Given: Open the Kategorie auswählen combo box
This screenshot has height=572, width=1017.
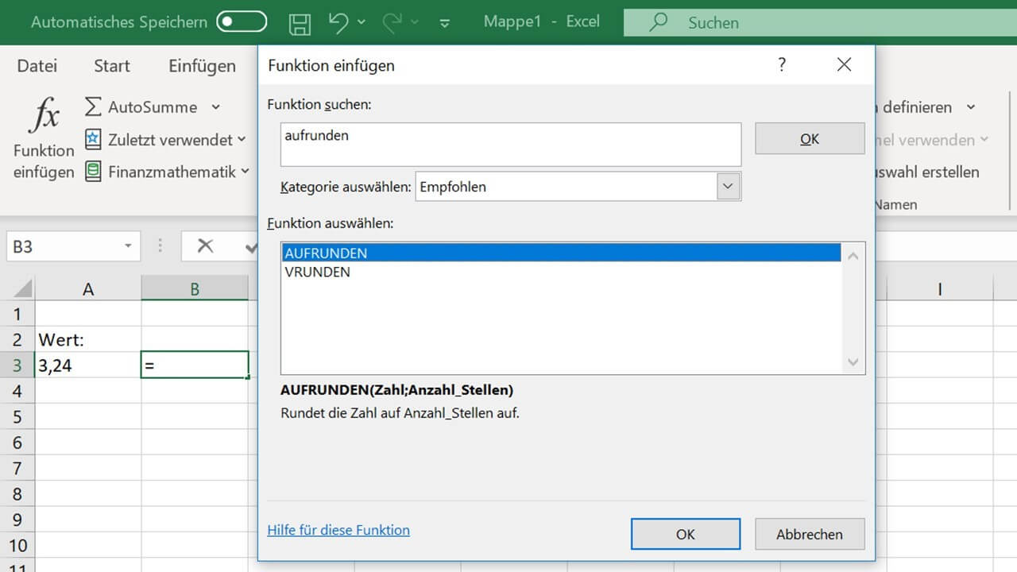Looking at the screenshot, I should 578,187.
